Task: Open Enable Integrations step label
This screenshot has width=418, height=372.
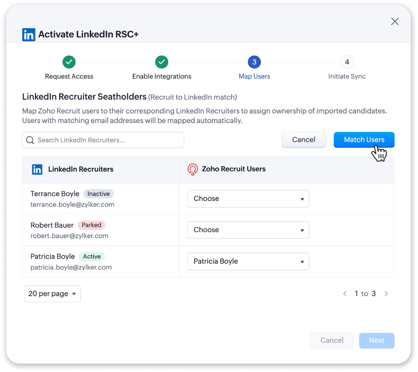Action: [162, 76]
